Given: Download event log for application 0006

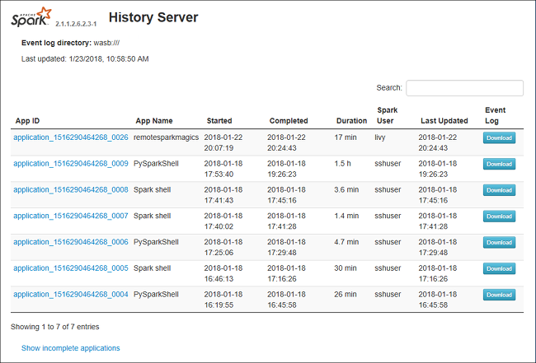Looking at the screenshot, I should (x=499, y=243).
